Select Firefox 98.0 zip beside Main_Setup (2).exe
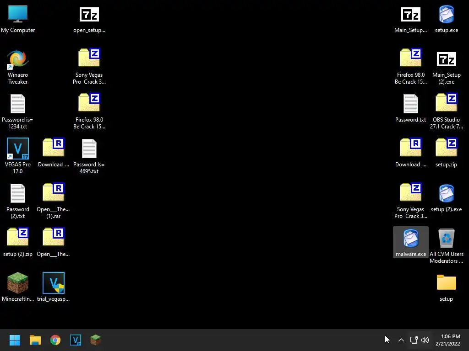 [411, 67]
